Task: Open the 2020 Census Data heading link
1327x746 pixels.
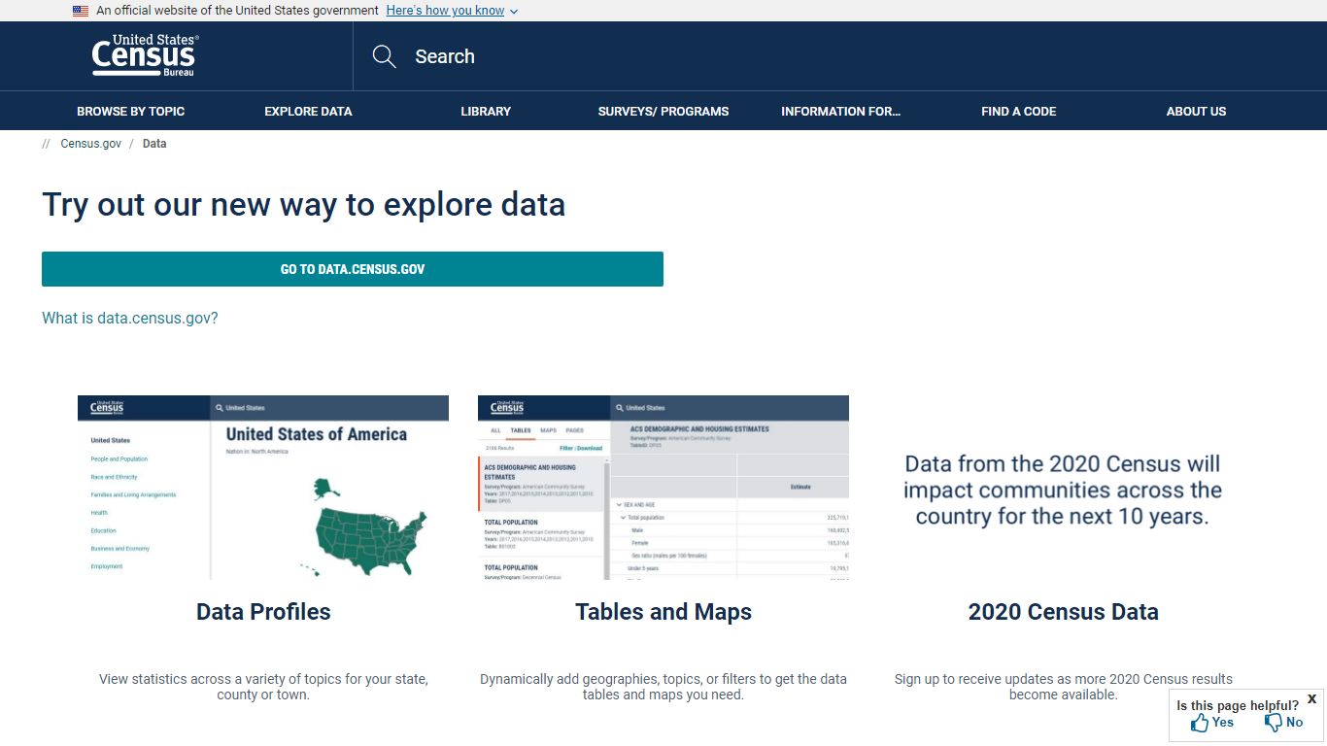Action: point(1063,612)
